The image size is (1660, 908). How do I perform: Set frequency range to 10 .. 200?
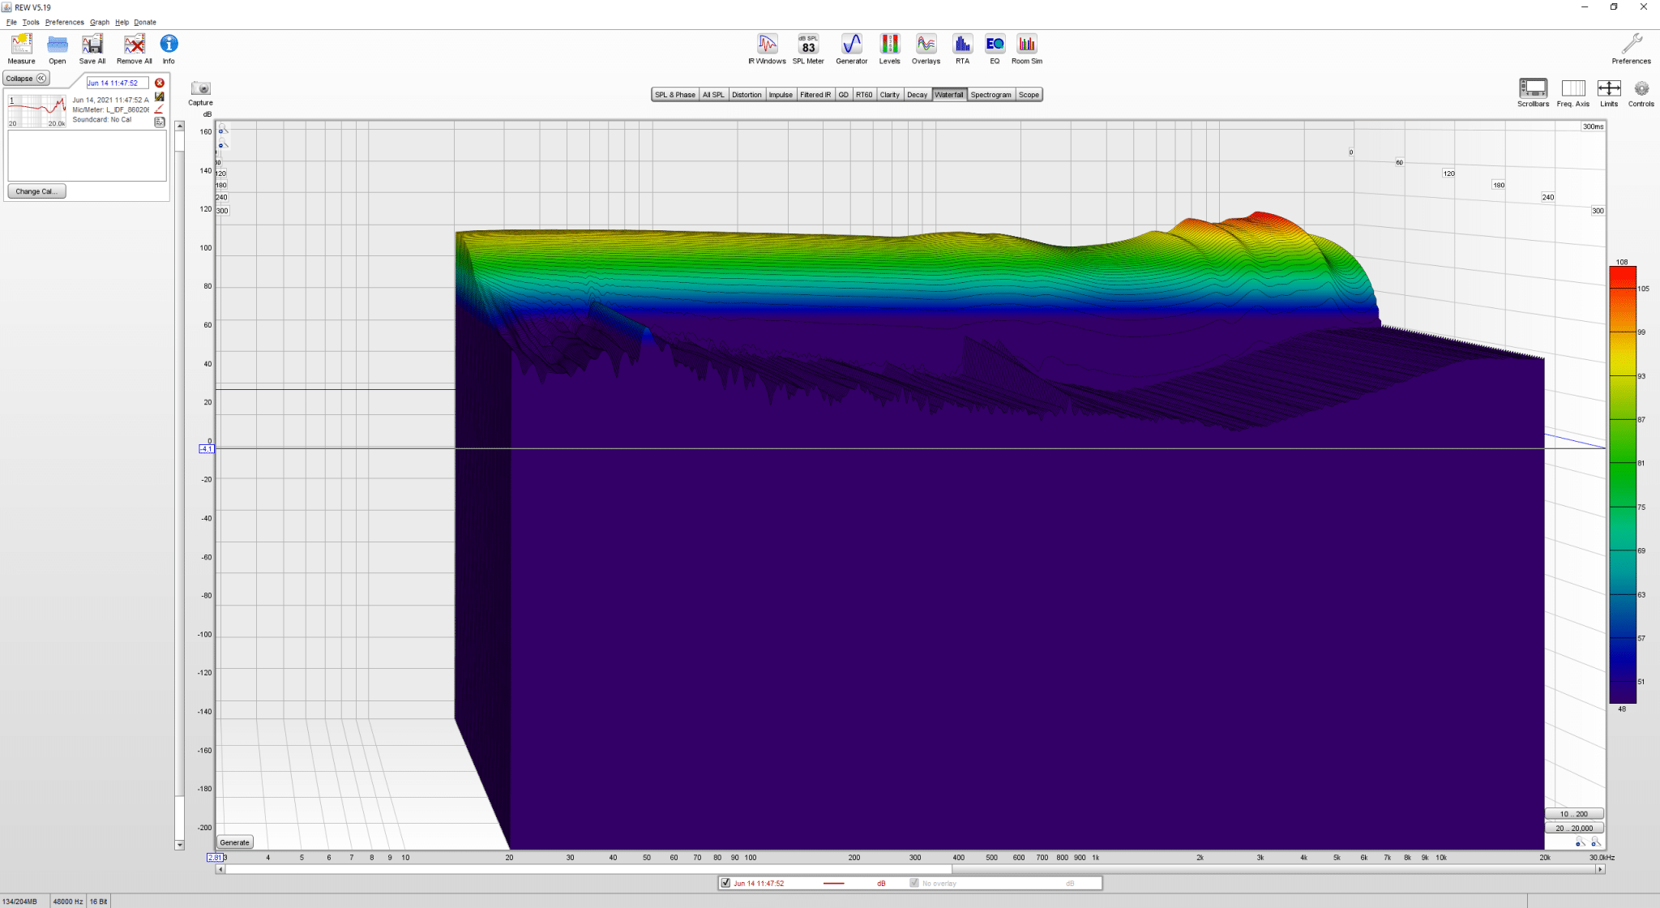coord(1574,814)
